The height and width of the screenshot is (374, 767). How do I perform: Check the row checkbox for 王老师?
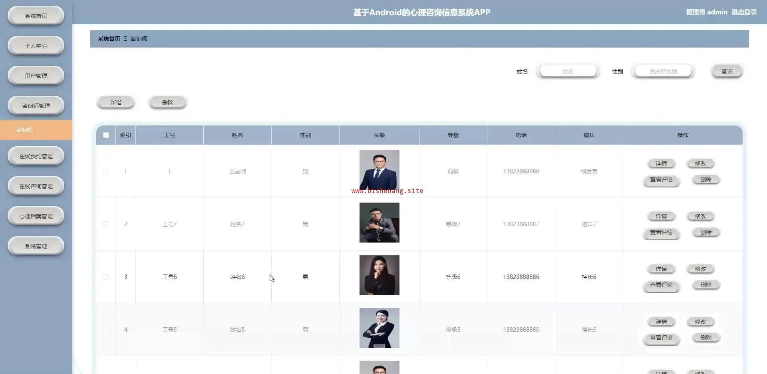(106, 171)
